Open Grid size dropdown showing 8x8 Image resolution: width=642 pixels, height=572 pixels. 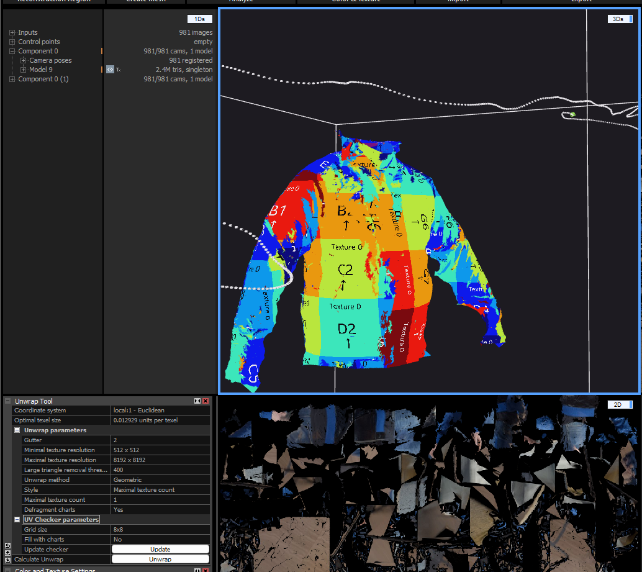click(160, 529)
